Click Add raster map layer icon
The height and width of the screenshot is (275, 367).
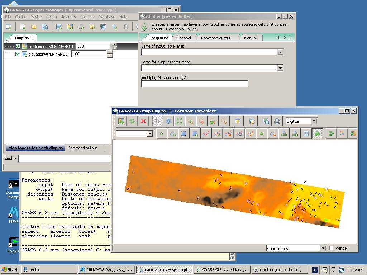coord(59,26)
